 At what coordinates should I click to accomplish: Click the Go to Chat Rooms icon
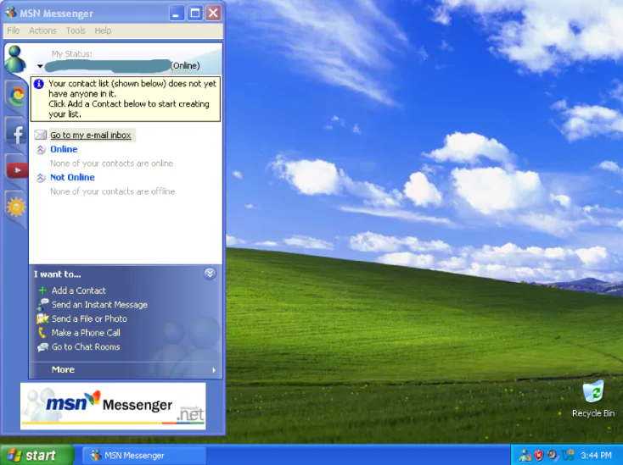click(x=42, y=347)
